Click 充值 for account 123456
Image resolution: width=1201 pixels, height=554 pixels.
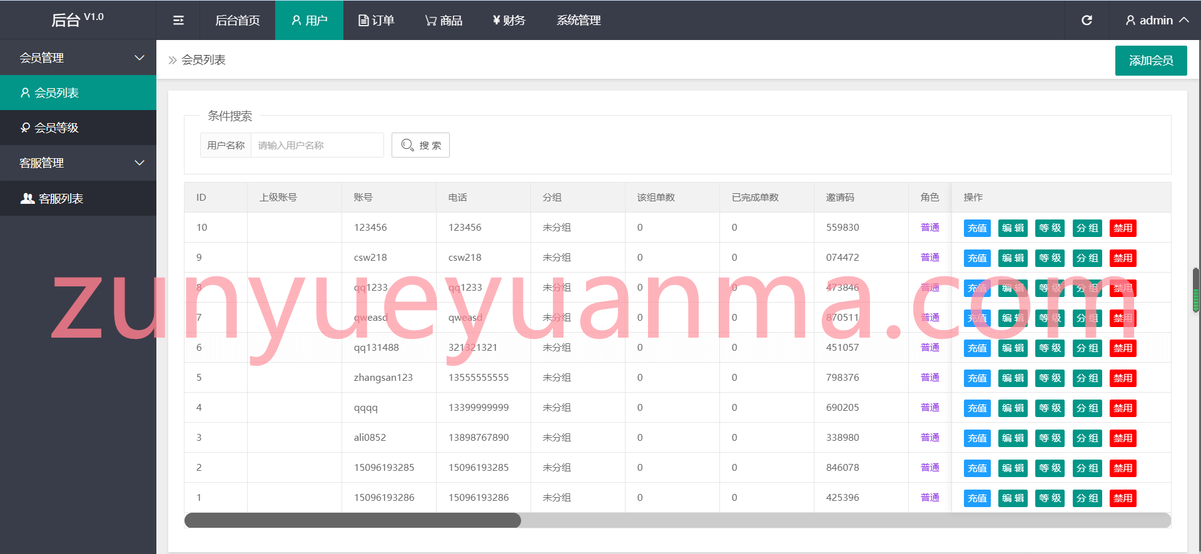coord(977,228)
